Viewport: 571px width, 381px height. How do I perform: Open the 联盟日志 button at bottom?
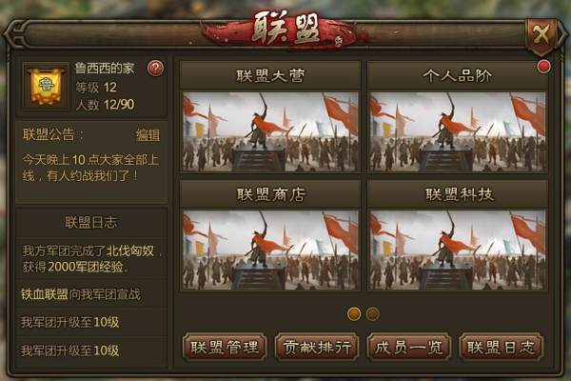(x=502, y=347)
